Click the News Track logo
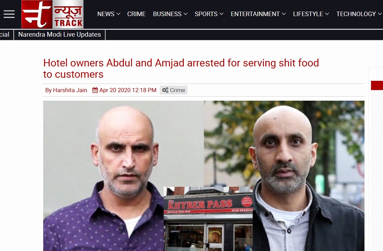 pos(52,14)
